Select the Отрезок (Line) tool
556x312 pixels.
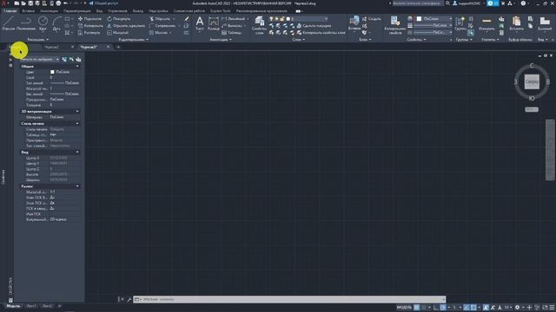pyautogui.click(x=9, y=23)
